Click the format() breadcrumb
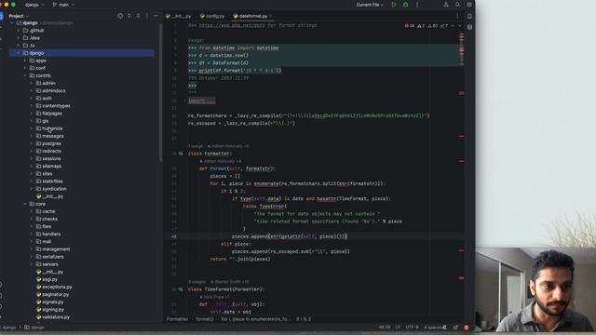 click(x=205, y=319)
